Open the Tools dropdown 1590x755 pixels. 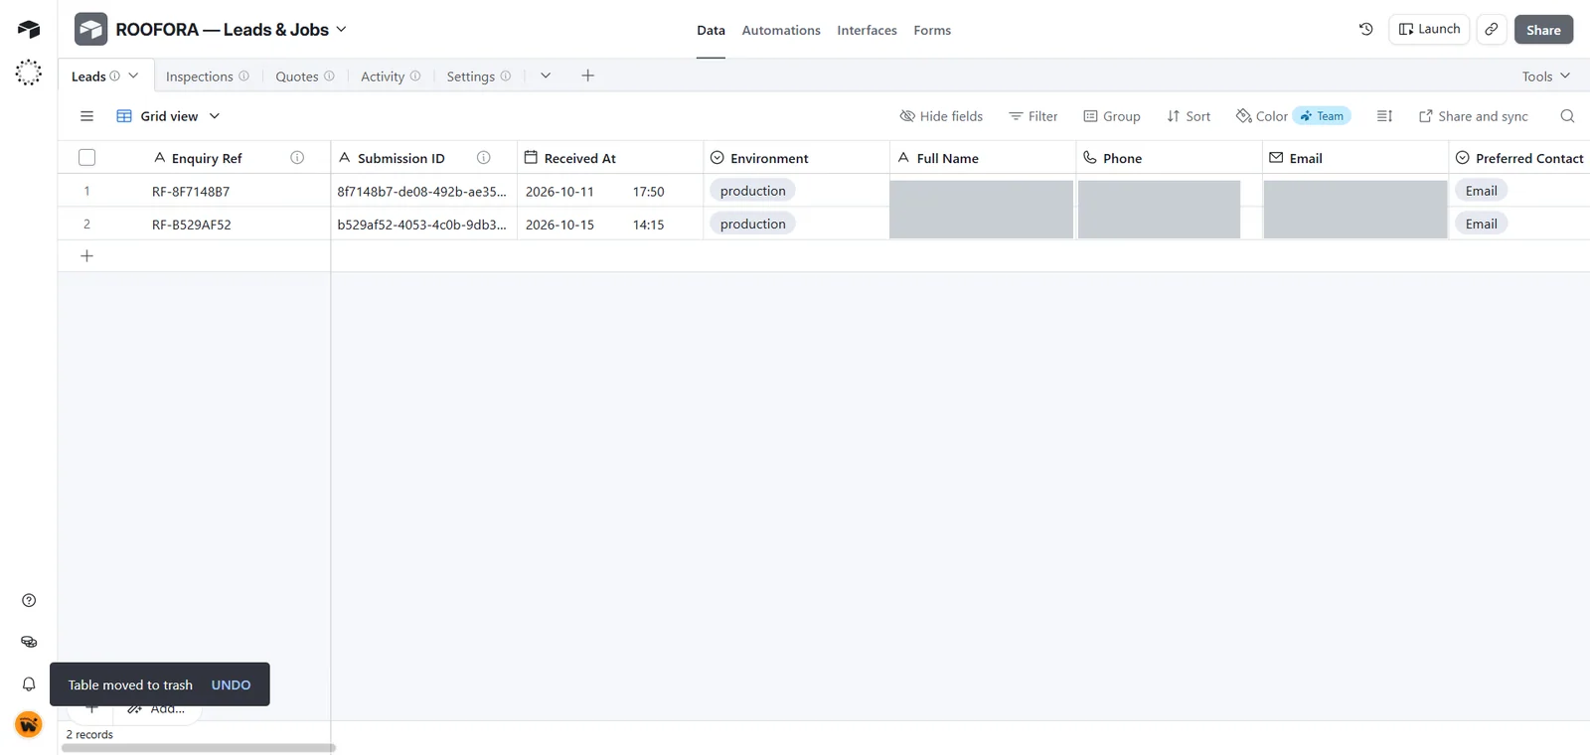pyautogui.click(x=1546, y=76)
